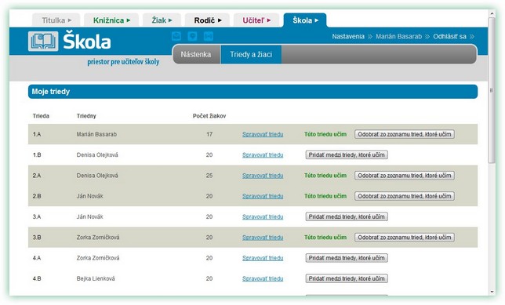Open the Marián Basarab profile link
This screenshot has height=305, width=505.
point(398,36)
